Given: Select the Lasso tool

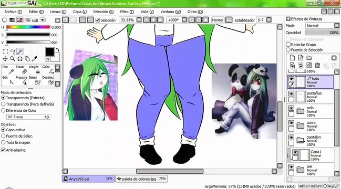Looking at the screenshot, I should point(13,51).
